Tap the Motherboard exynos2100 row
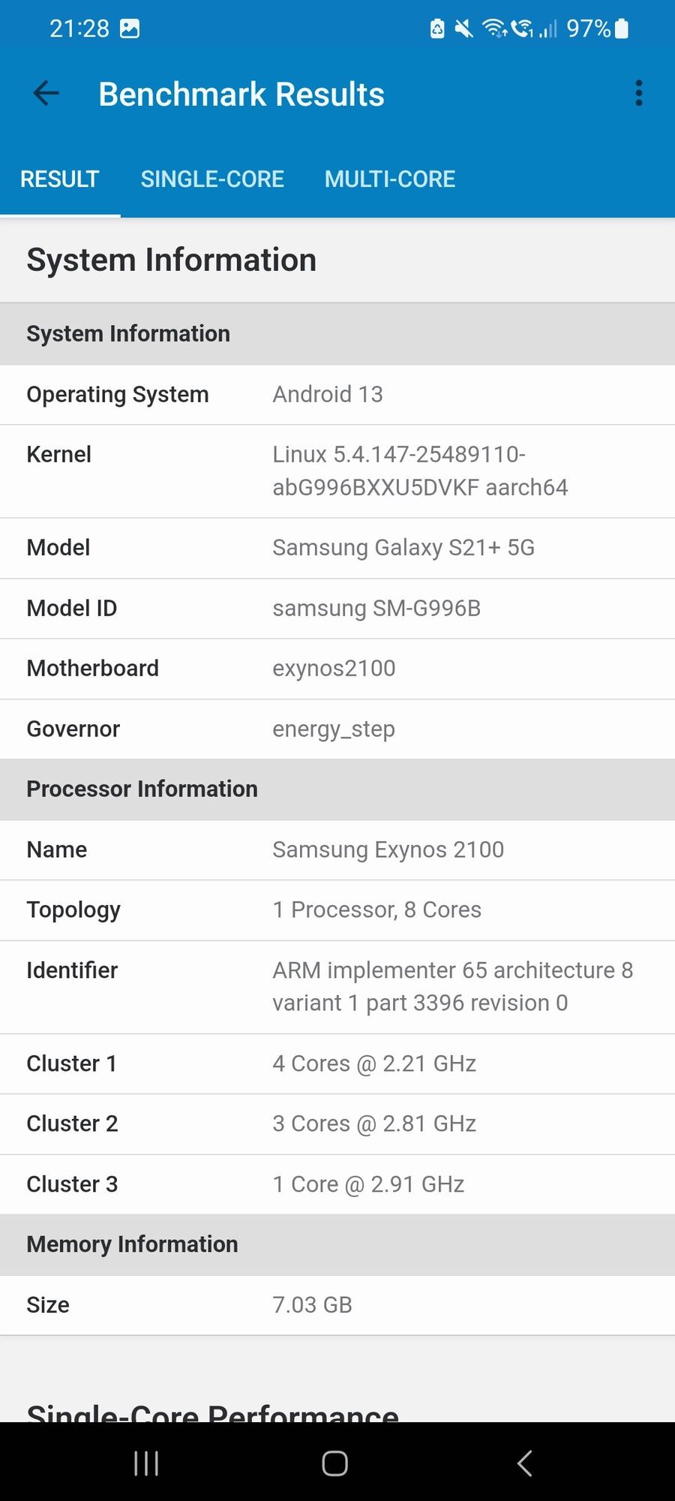The height and width of the screenshot is (1501, 675). click(337, 669)
